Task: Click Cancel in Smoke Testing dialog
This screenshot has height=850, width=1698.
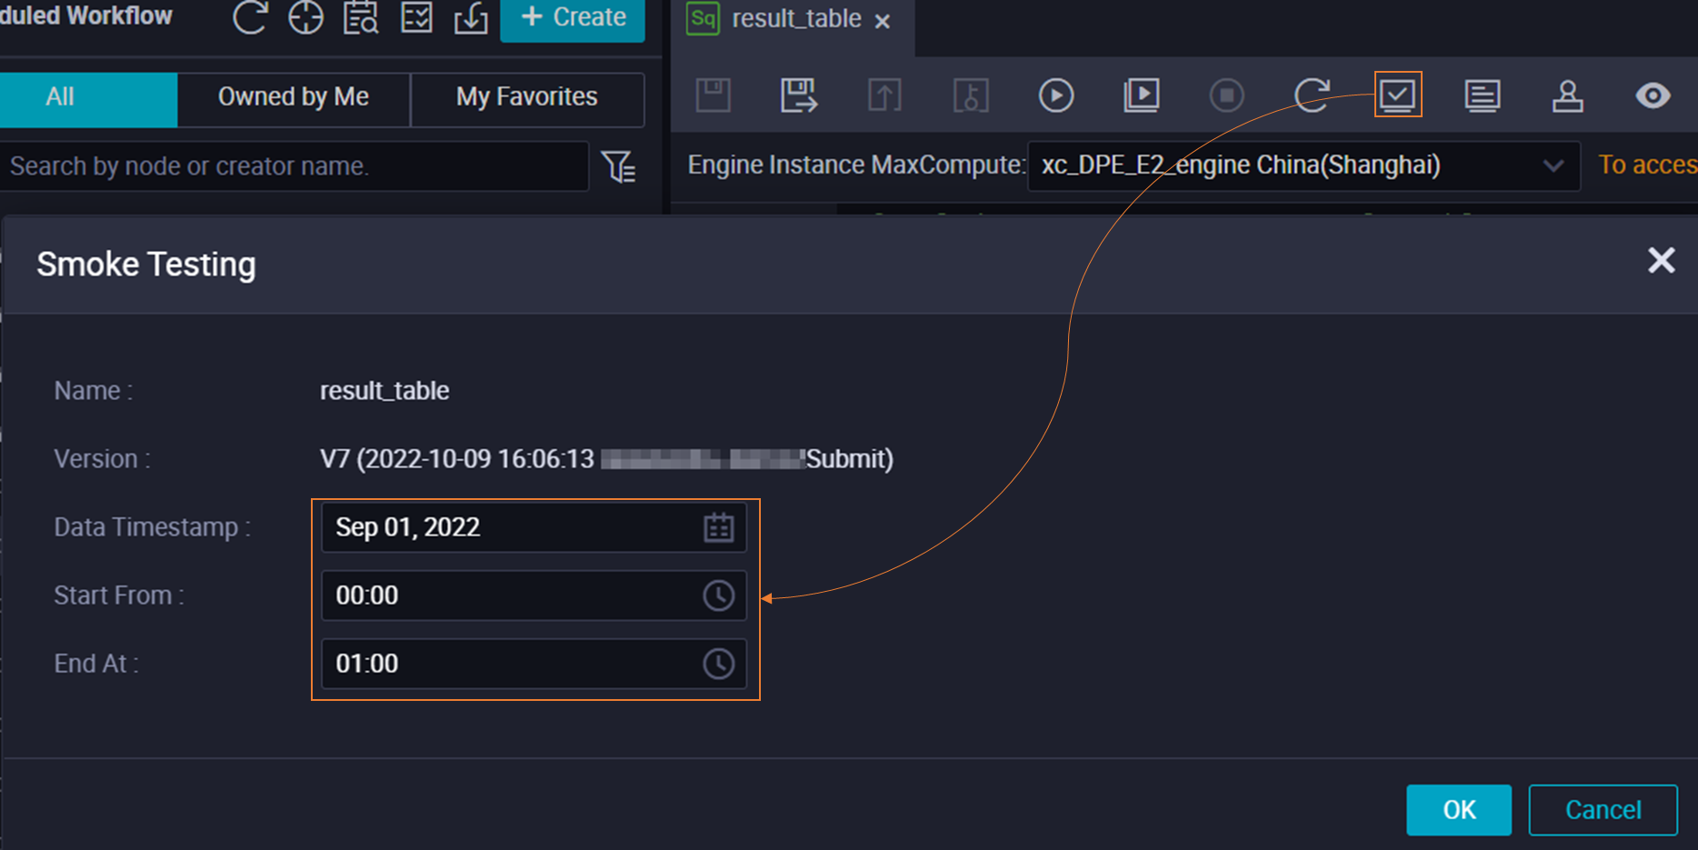Action: click(1603, 810)
